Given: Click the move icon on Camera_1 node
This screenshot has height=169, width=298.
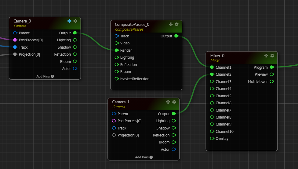Looking at the screenshot, I should tap(168, 102).
